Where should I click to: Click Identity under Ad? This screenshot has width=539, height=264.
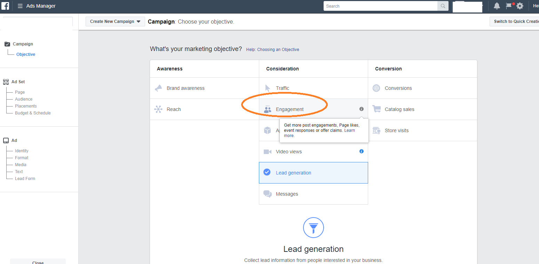point(22,151)
